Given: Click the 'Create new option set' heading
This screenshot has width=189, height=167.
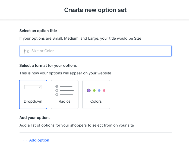Looking at the screenshot, I should 95,10.
